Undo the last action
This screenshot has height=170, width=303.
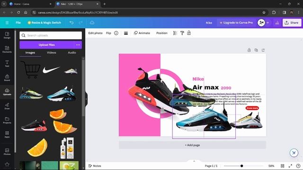coord(71,23)
